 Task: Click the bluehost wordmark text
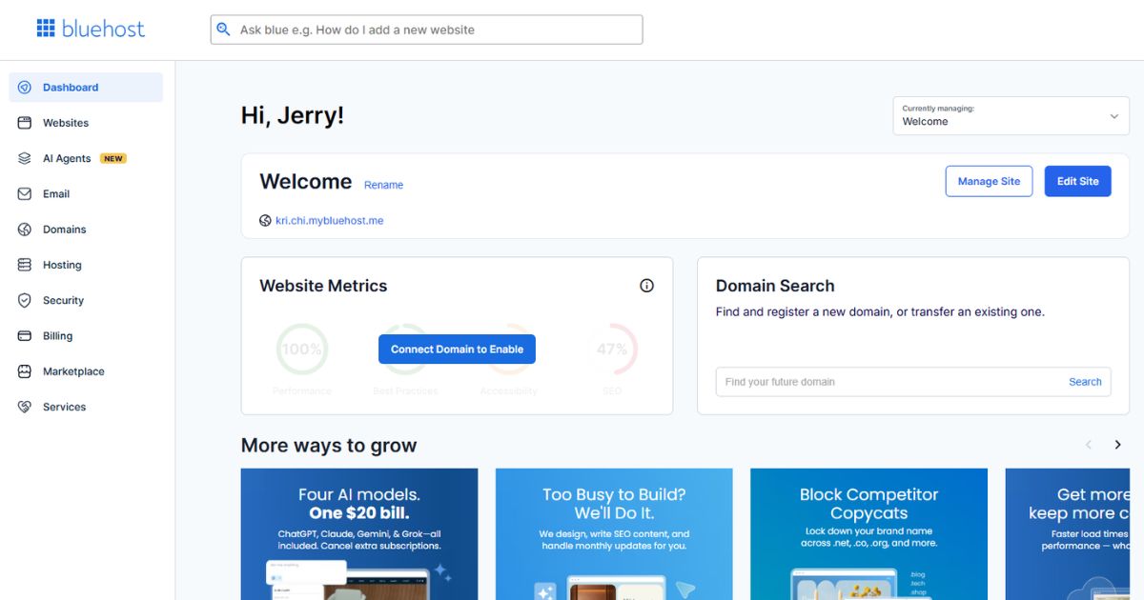coord(103,29)
